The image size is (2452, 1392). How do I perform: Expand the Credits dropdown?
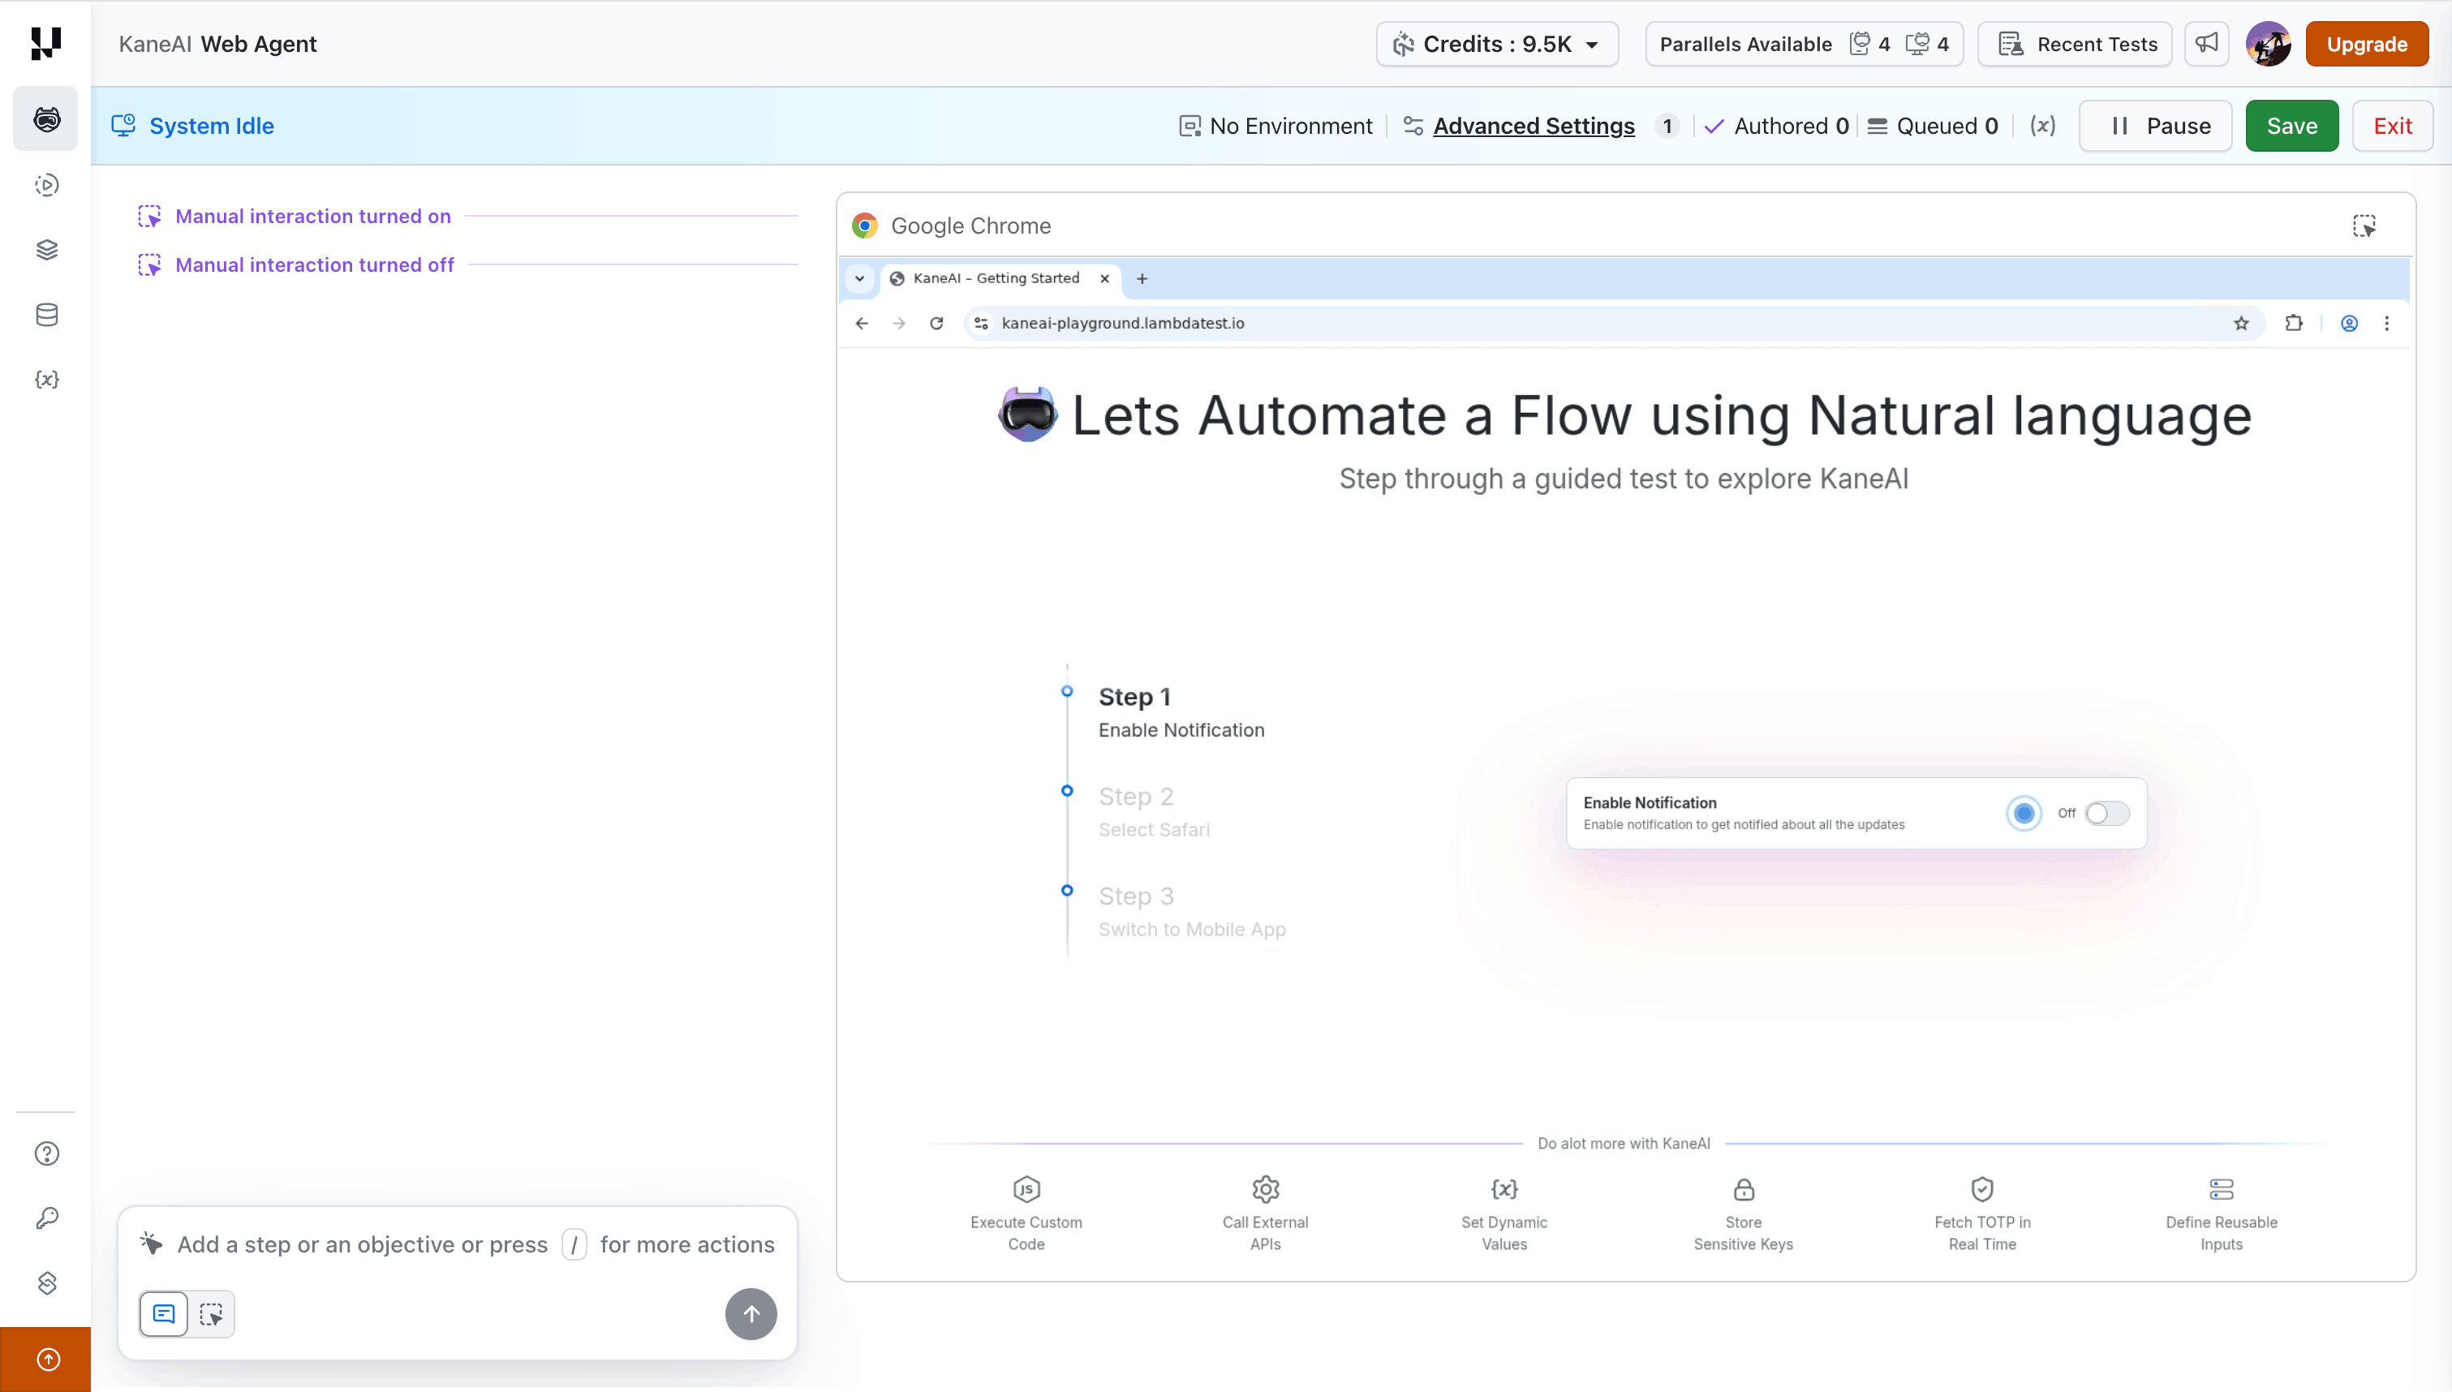1497,44
